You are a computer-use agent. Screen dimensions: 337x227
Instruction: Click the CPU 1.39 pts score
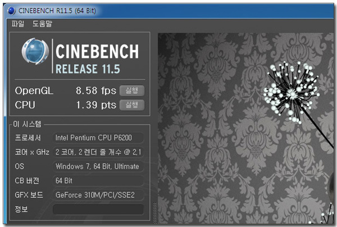point(96,105)
